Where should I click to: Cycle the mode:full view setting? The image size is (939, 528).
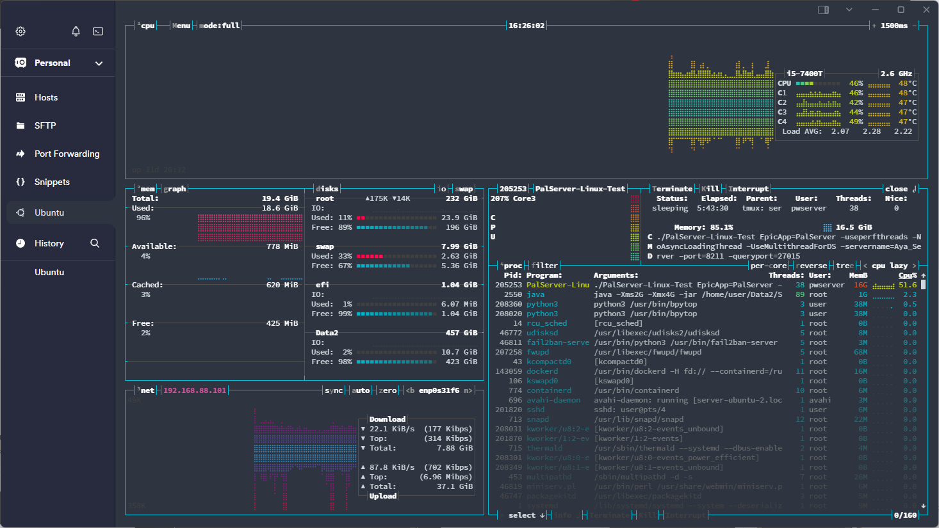[x=219, y=26]
